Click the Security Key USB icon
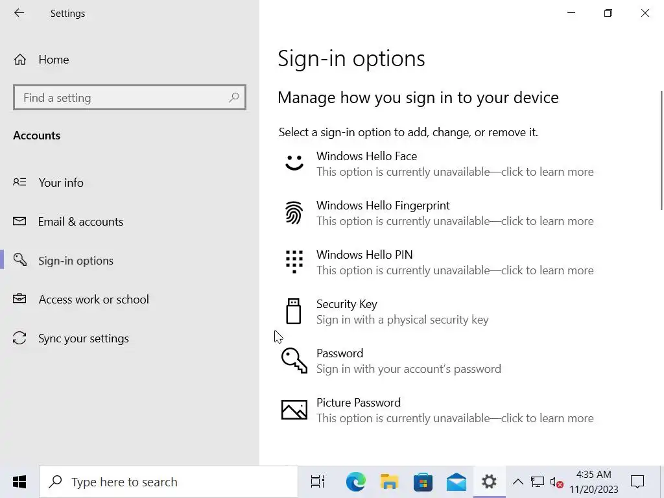664x498 pixels. click(294, 311)
